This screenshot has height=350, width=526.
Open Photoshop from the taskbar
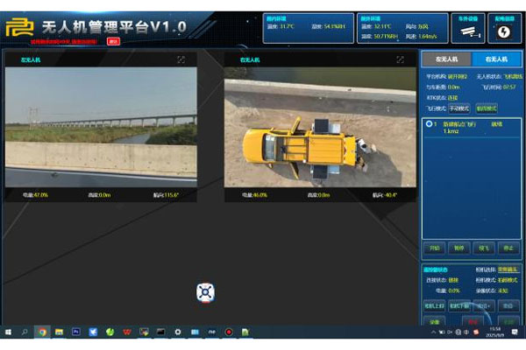point(76,332)
